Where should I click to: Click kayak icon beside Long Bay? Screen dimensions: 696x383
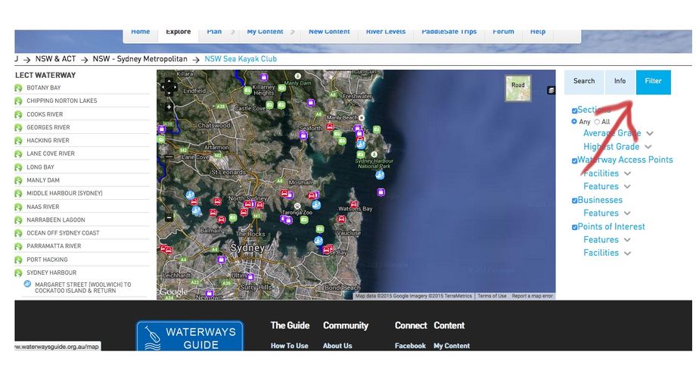tap(18, 167)
